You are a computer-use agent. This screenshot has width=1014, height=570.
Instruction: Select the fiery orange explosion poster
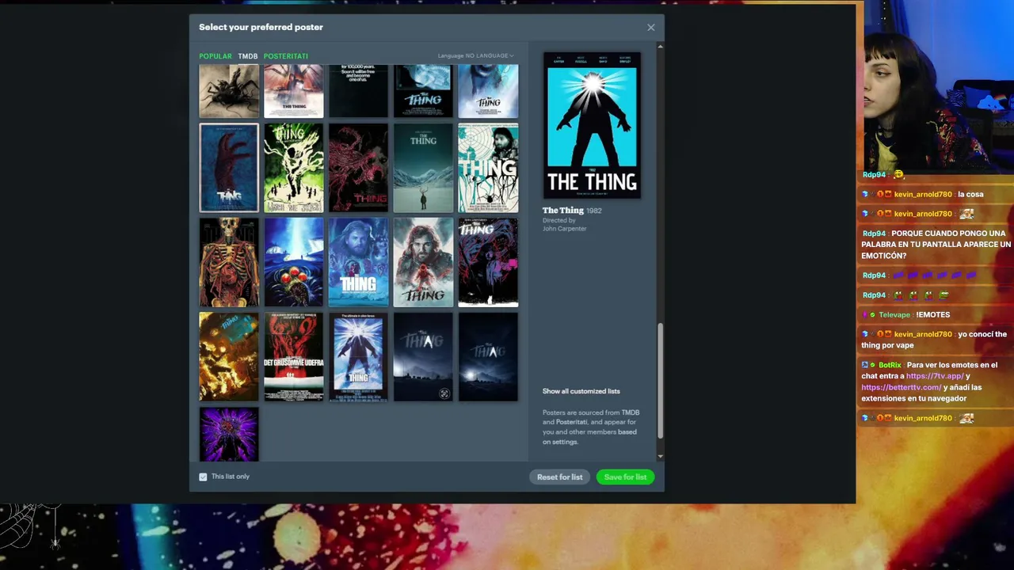pyautogui.click(x=229, y=357)
